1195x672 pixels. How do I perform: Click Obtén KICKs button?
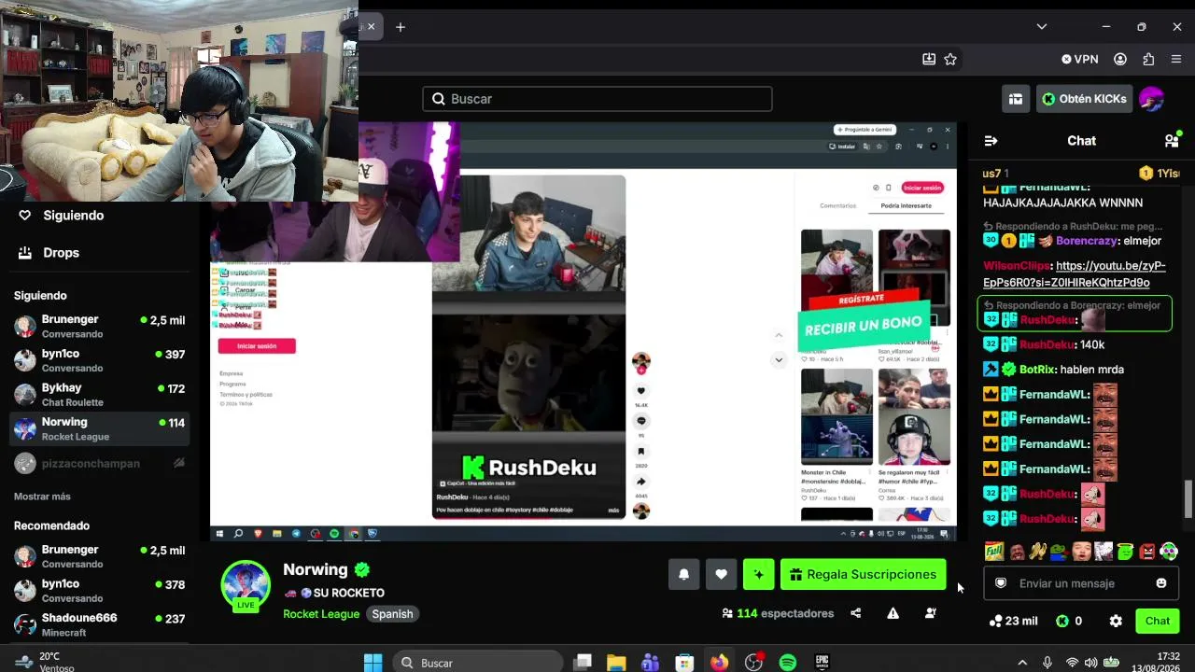pos(1085,99)
